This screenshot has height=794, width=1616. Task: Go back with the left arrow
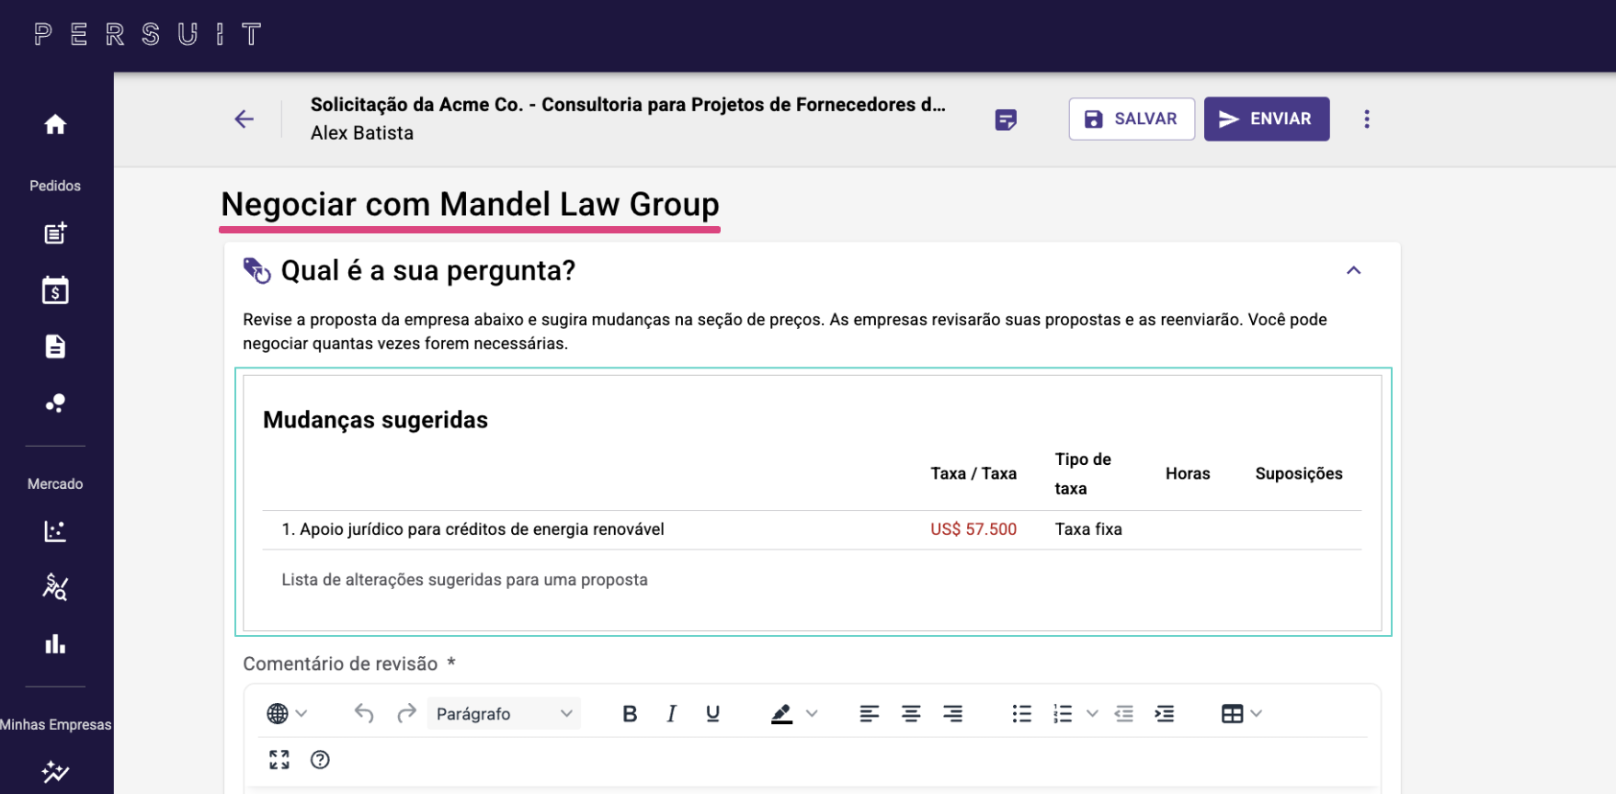click(x=244, y=119)
